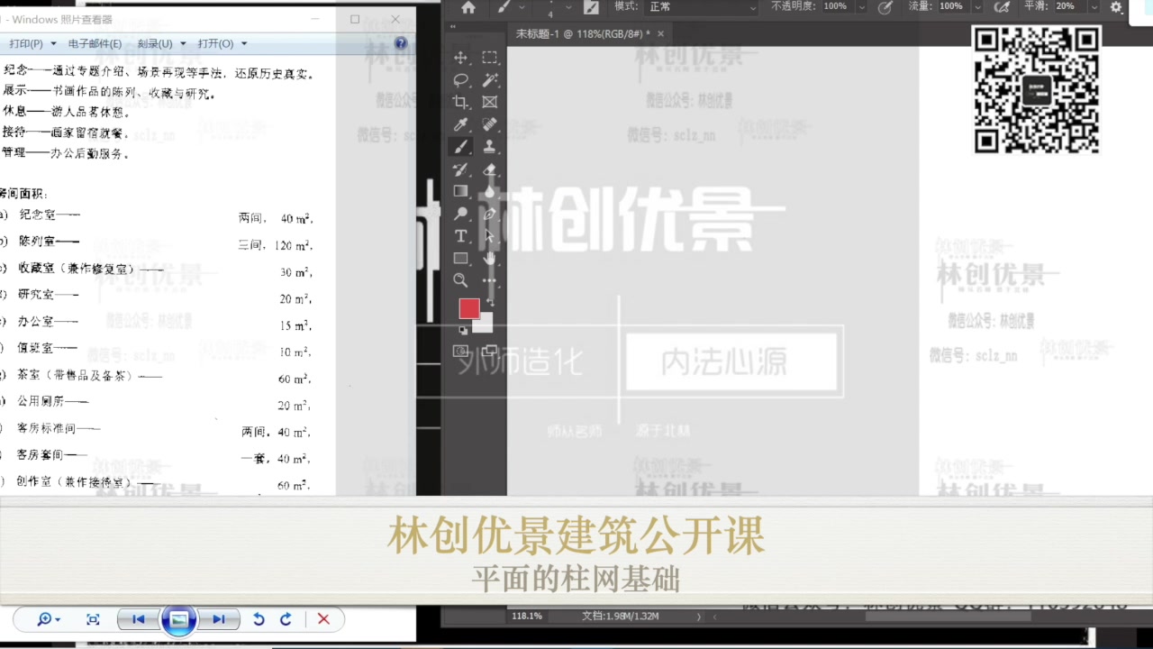Select the Type tool
This screenshot has height=649, width=1153.
click(x=460, y=236)
